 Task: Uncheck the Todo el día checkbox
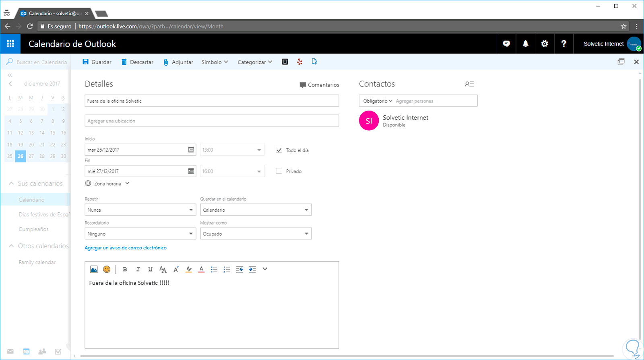coord(279,150)
